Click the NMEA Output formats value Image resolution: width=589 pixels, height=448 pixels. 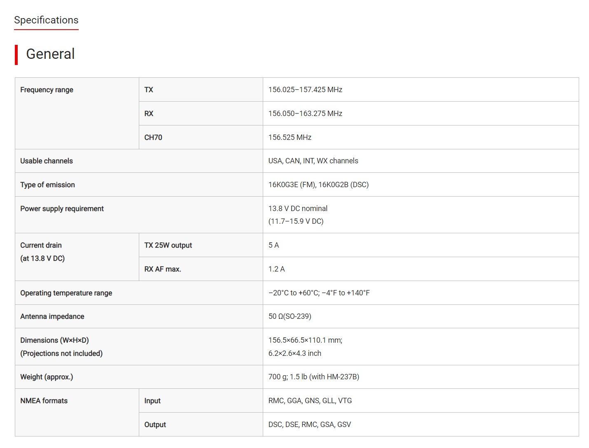click(309, 425)
